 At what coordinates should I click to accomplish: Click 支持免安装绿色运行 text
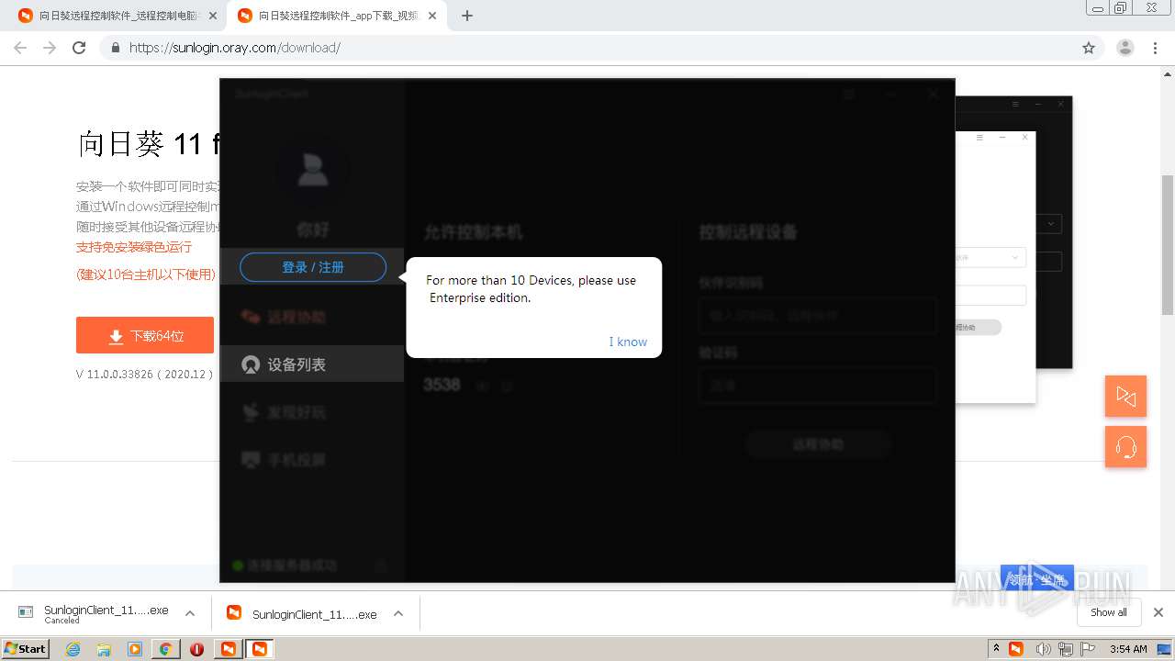click(134, 247)
